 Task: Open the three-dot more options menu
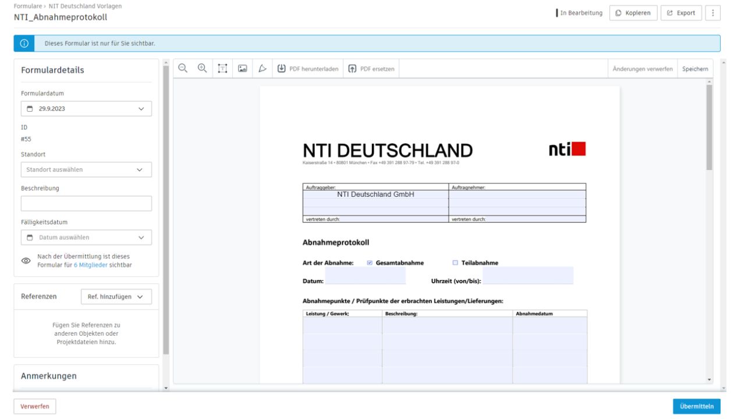tap(714, 13)
